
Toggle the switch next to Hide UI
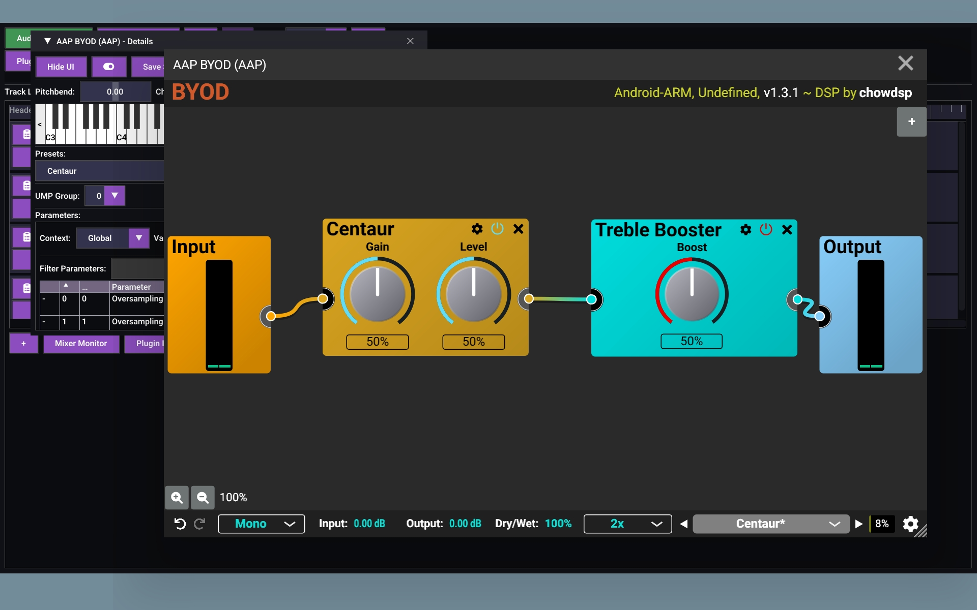108,67
